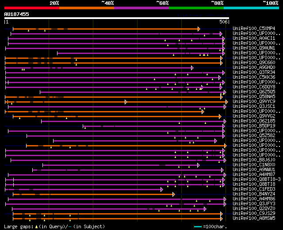The width and height of the screenshot is (283, 230).
Task: Select the UniRef100_A4HM87 label
Action: (x=254, y=175)
